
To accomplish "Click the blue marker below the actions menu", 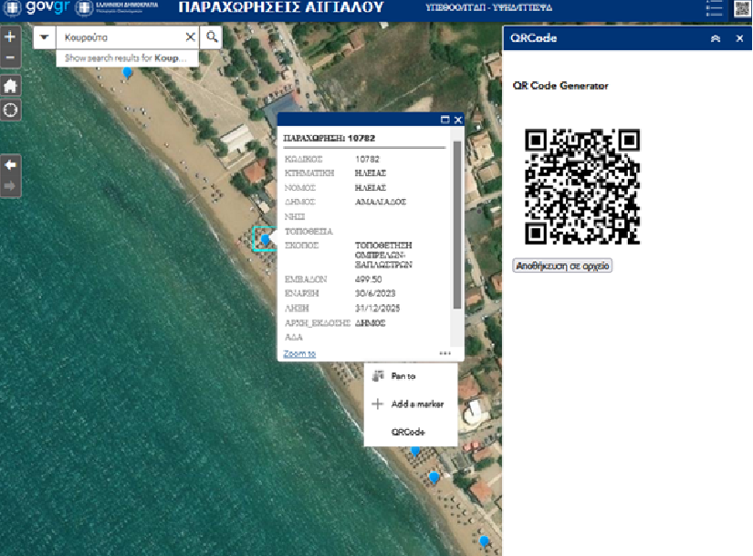I will pos(415,451).
